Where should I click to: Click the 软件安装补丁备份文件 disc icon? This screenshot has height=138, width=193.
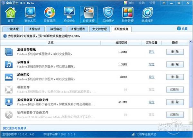(9, 115)
